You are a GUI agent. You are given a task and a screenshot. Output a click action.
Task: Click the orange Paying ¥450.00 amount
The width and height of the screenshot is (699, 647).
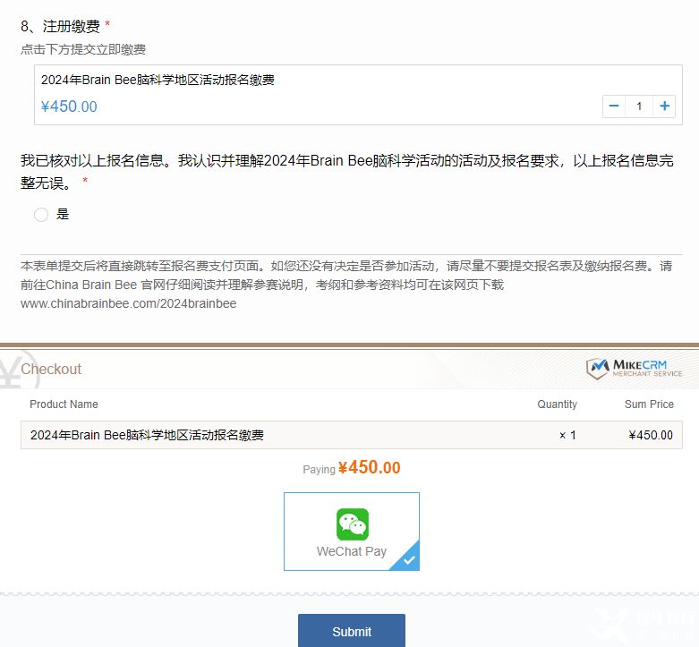pos(369,468)
